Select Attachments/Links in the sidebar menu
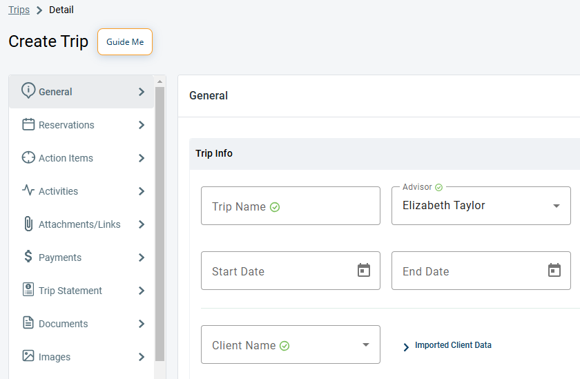The width and height of the screenshot is (580, 379). (x=81, y=224)
